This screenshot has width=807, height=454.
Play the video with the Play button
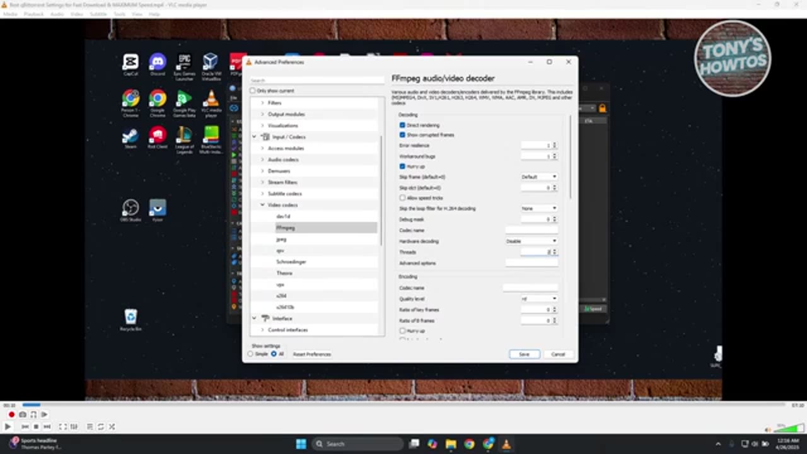pos(8,427)
